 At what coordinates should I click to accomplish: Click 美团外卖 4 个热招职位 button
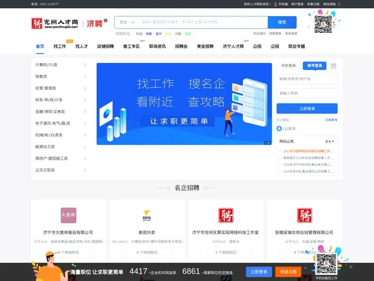click(147, 252)
